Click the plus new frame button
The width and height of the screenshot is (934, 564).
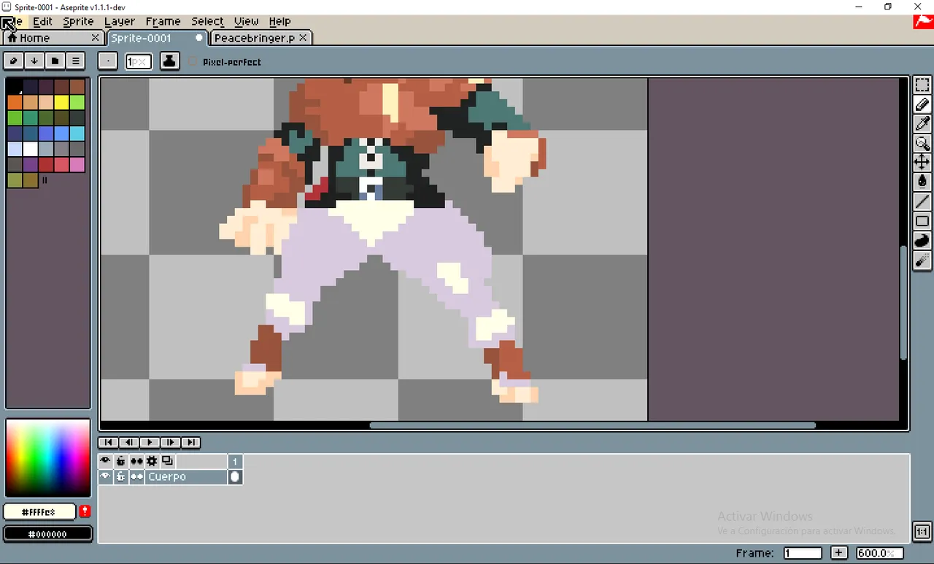coord(839,553)
